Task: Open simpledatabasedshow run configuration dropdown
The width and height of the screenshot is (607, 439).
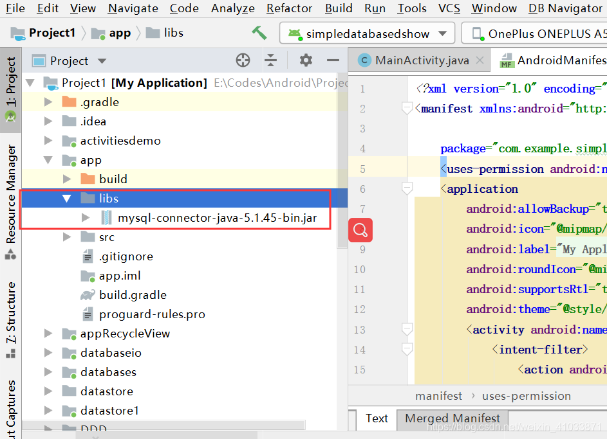Action: coord(368,33)
